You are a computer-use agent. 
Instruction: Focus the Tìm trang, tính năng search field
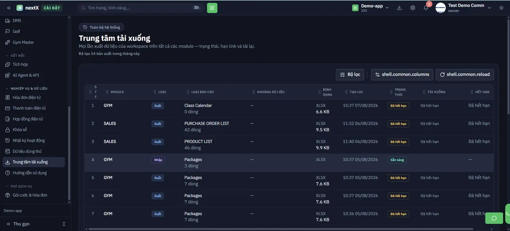[141, 8]
